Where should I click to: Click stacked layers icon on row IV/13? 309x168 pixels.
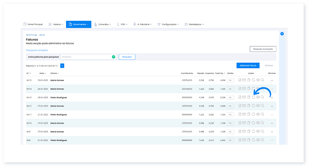tap(258, 97)
